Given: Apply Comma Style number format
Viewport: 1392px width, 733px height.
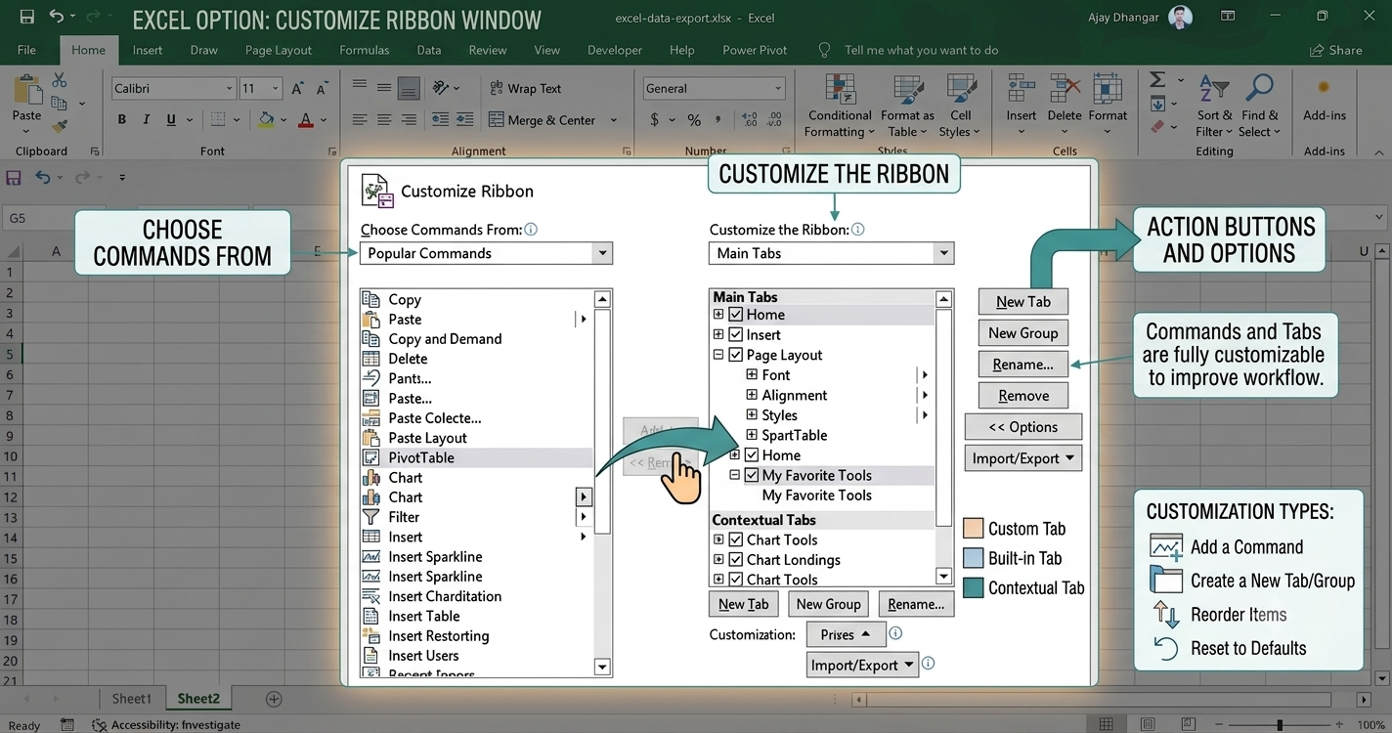Looking at the screenshot, I should pos(718,120).
